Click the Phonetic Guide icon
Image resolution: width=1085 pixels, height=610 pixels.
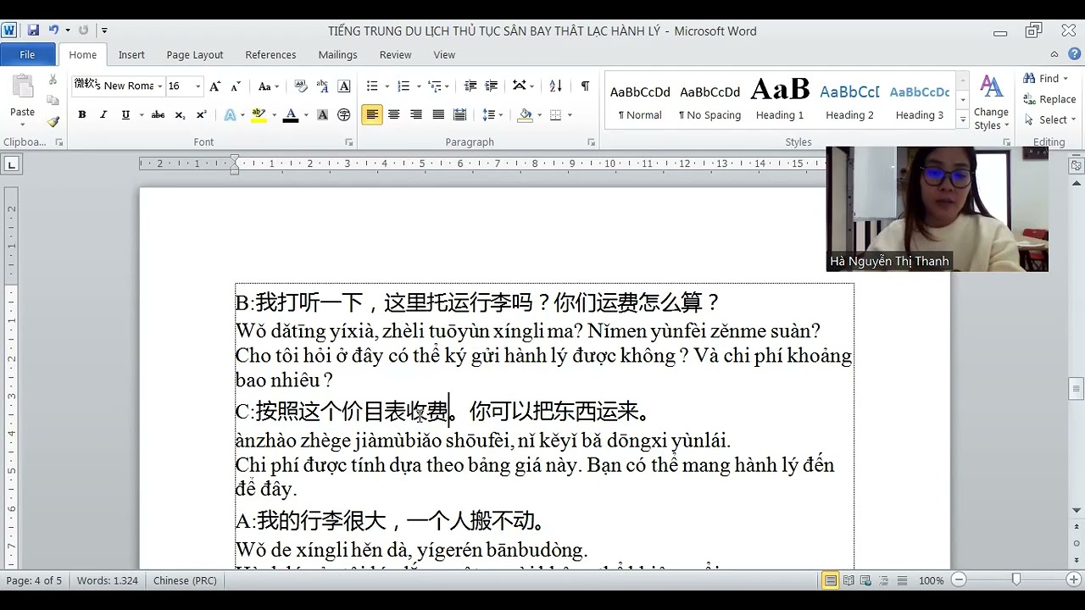(x=322, y=86)
